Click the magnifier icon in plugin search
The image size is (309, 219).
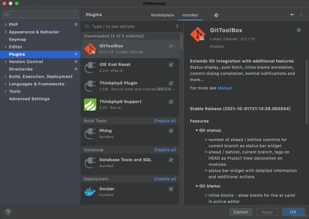coord(87,26)
